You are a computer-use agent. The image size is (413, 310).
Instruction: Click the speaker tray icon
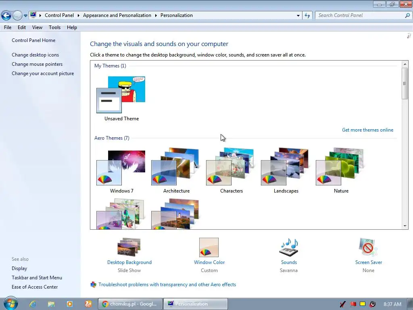click(372, 304)
